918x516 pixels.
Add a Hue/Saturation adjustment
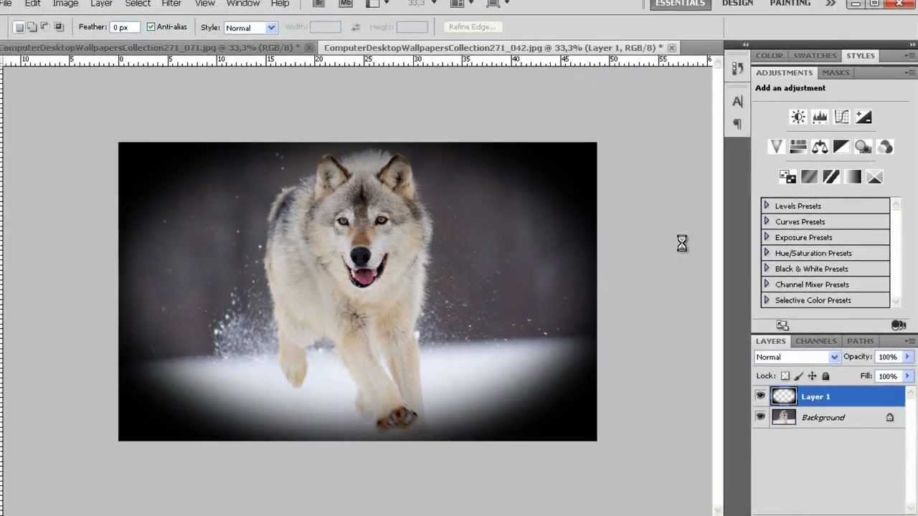(x=798, y=147)
